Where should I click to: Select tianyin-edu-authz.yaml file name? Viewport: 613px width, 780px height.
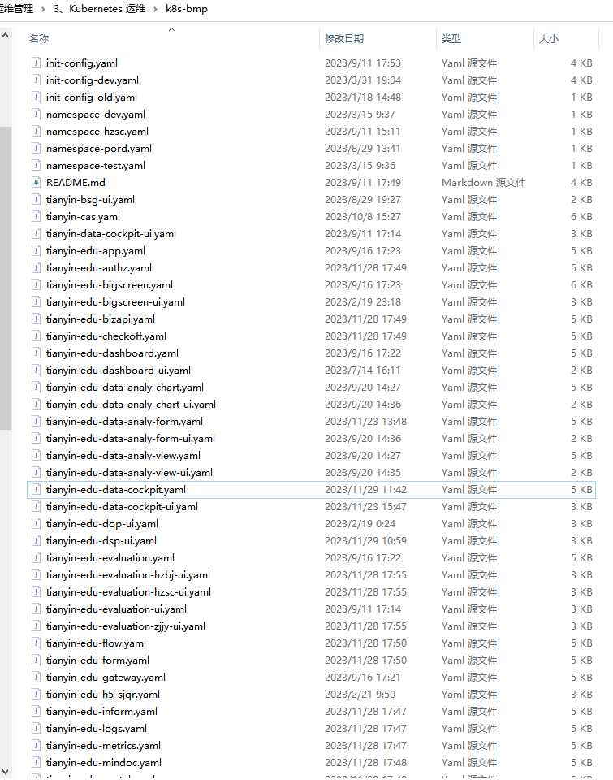pyautogui.click(x=98, y=267)
